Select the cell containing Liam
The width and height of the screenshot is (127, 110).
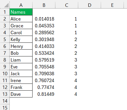21,60
